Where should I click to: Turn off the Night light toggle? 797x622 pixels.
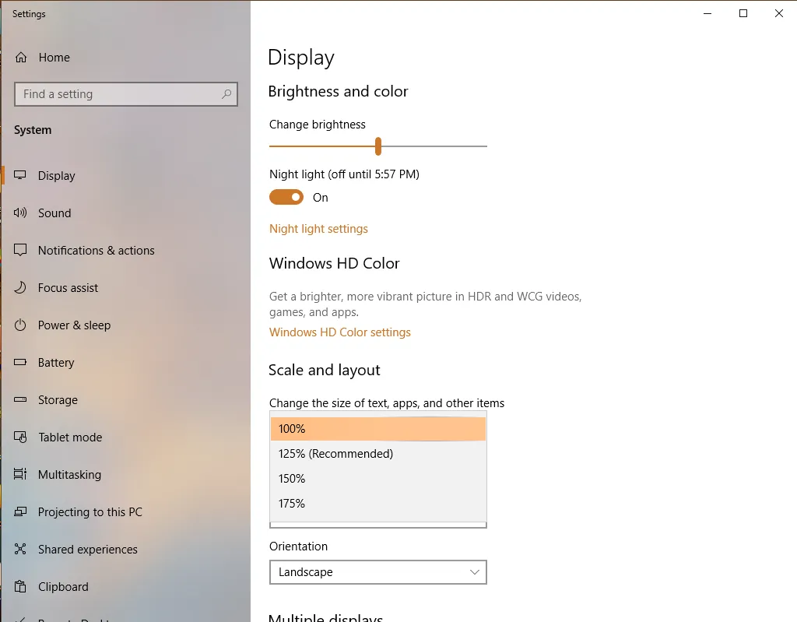point(286,198)
